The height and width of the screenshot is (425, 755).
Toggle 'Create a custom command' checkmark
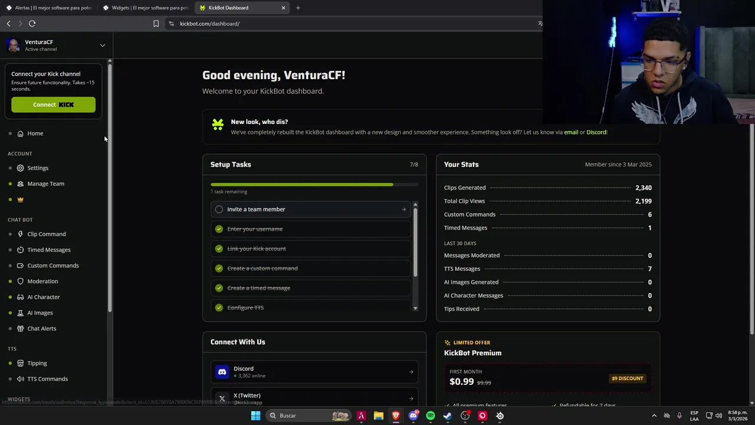pos(219,268)
